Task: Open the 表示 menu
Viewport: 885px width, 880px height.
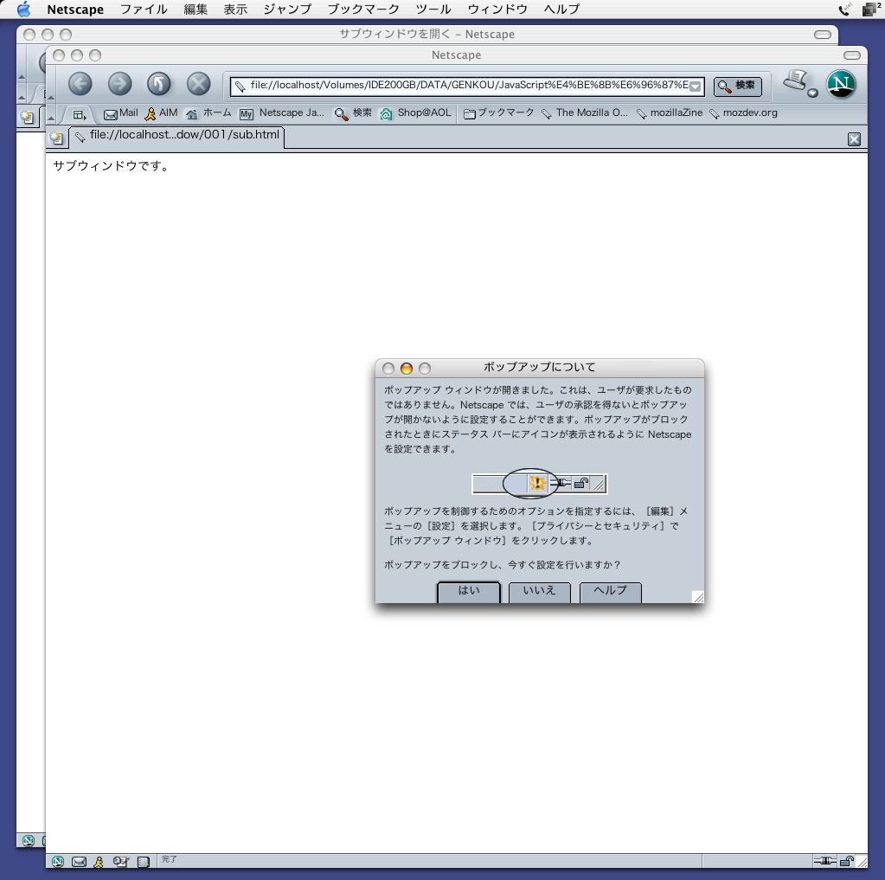Action: (235, 9)
